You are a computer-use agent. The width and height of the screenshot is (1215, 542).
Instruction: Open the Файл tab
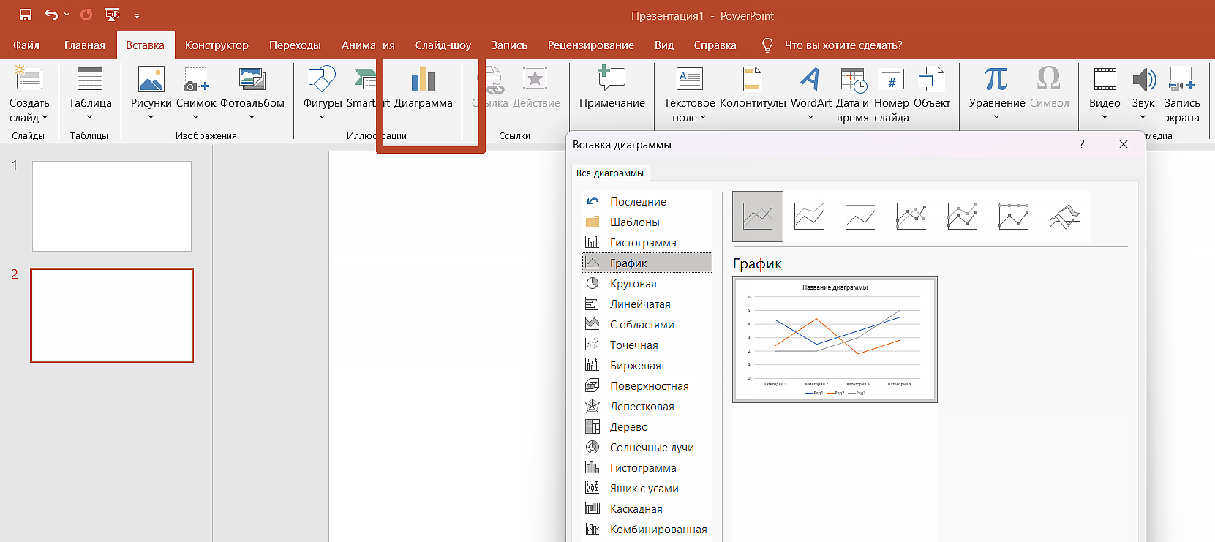coord(26,45)
